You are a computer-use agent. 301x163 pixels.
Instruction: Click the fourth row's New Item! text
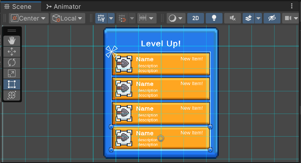point(191,133)
